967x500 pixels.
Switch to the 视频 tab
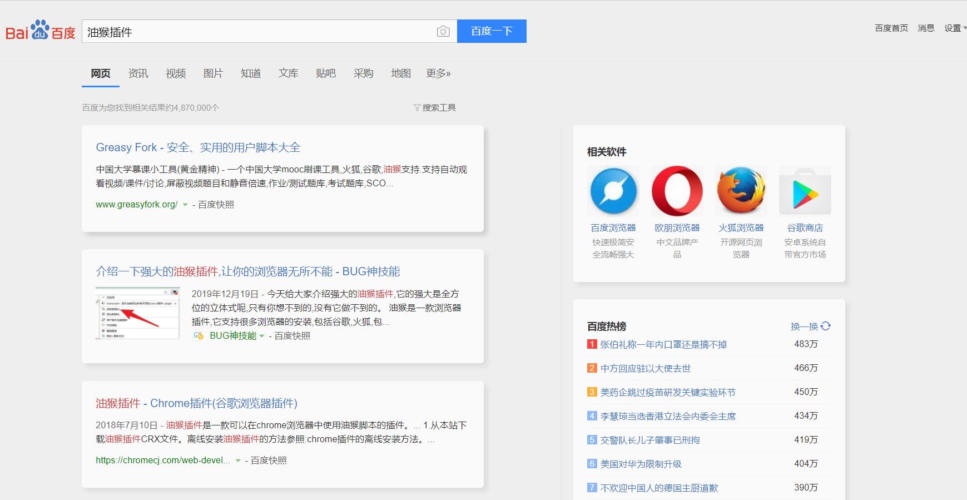176,73
